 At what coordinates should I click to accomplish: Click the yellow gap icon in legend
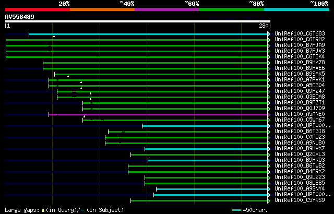(43, 210)
